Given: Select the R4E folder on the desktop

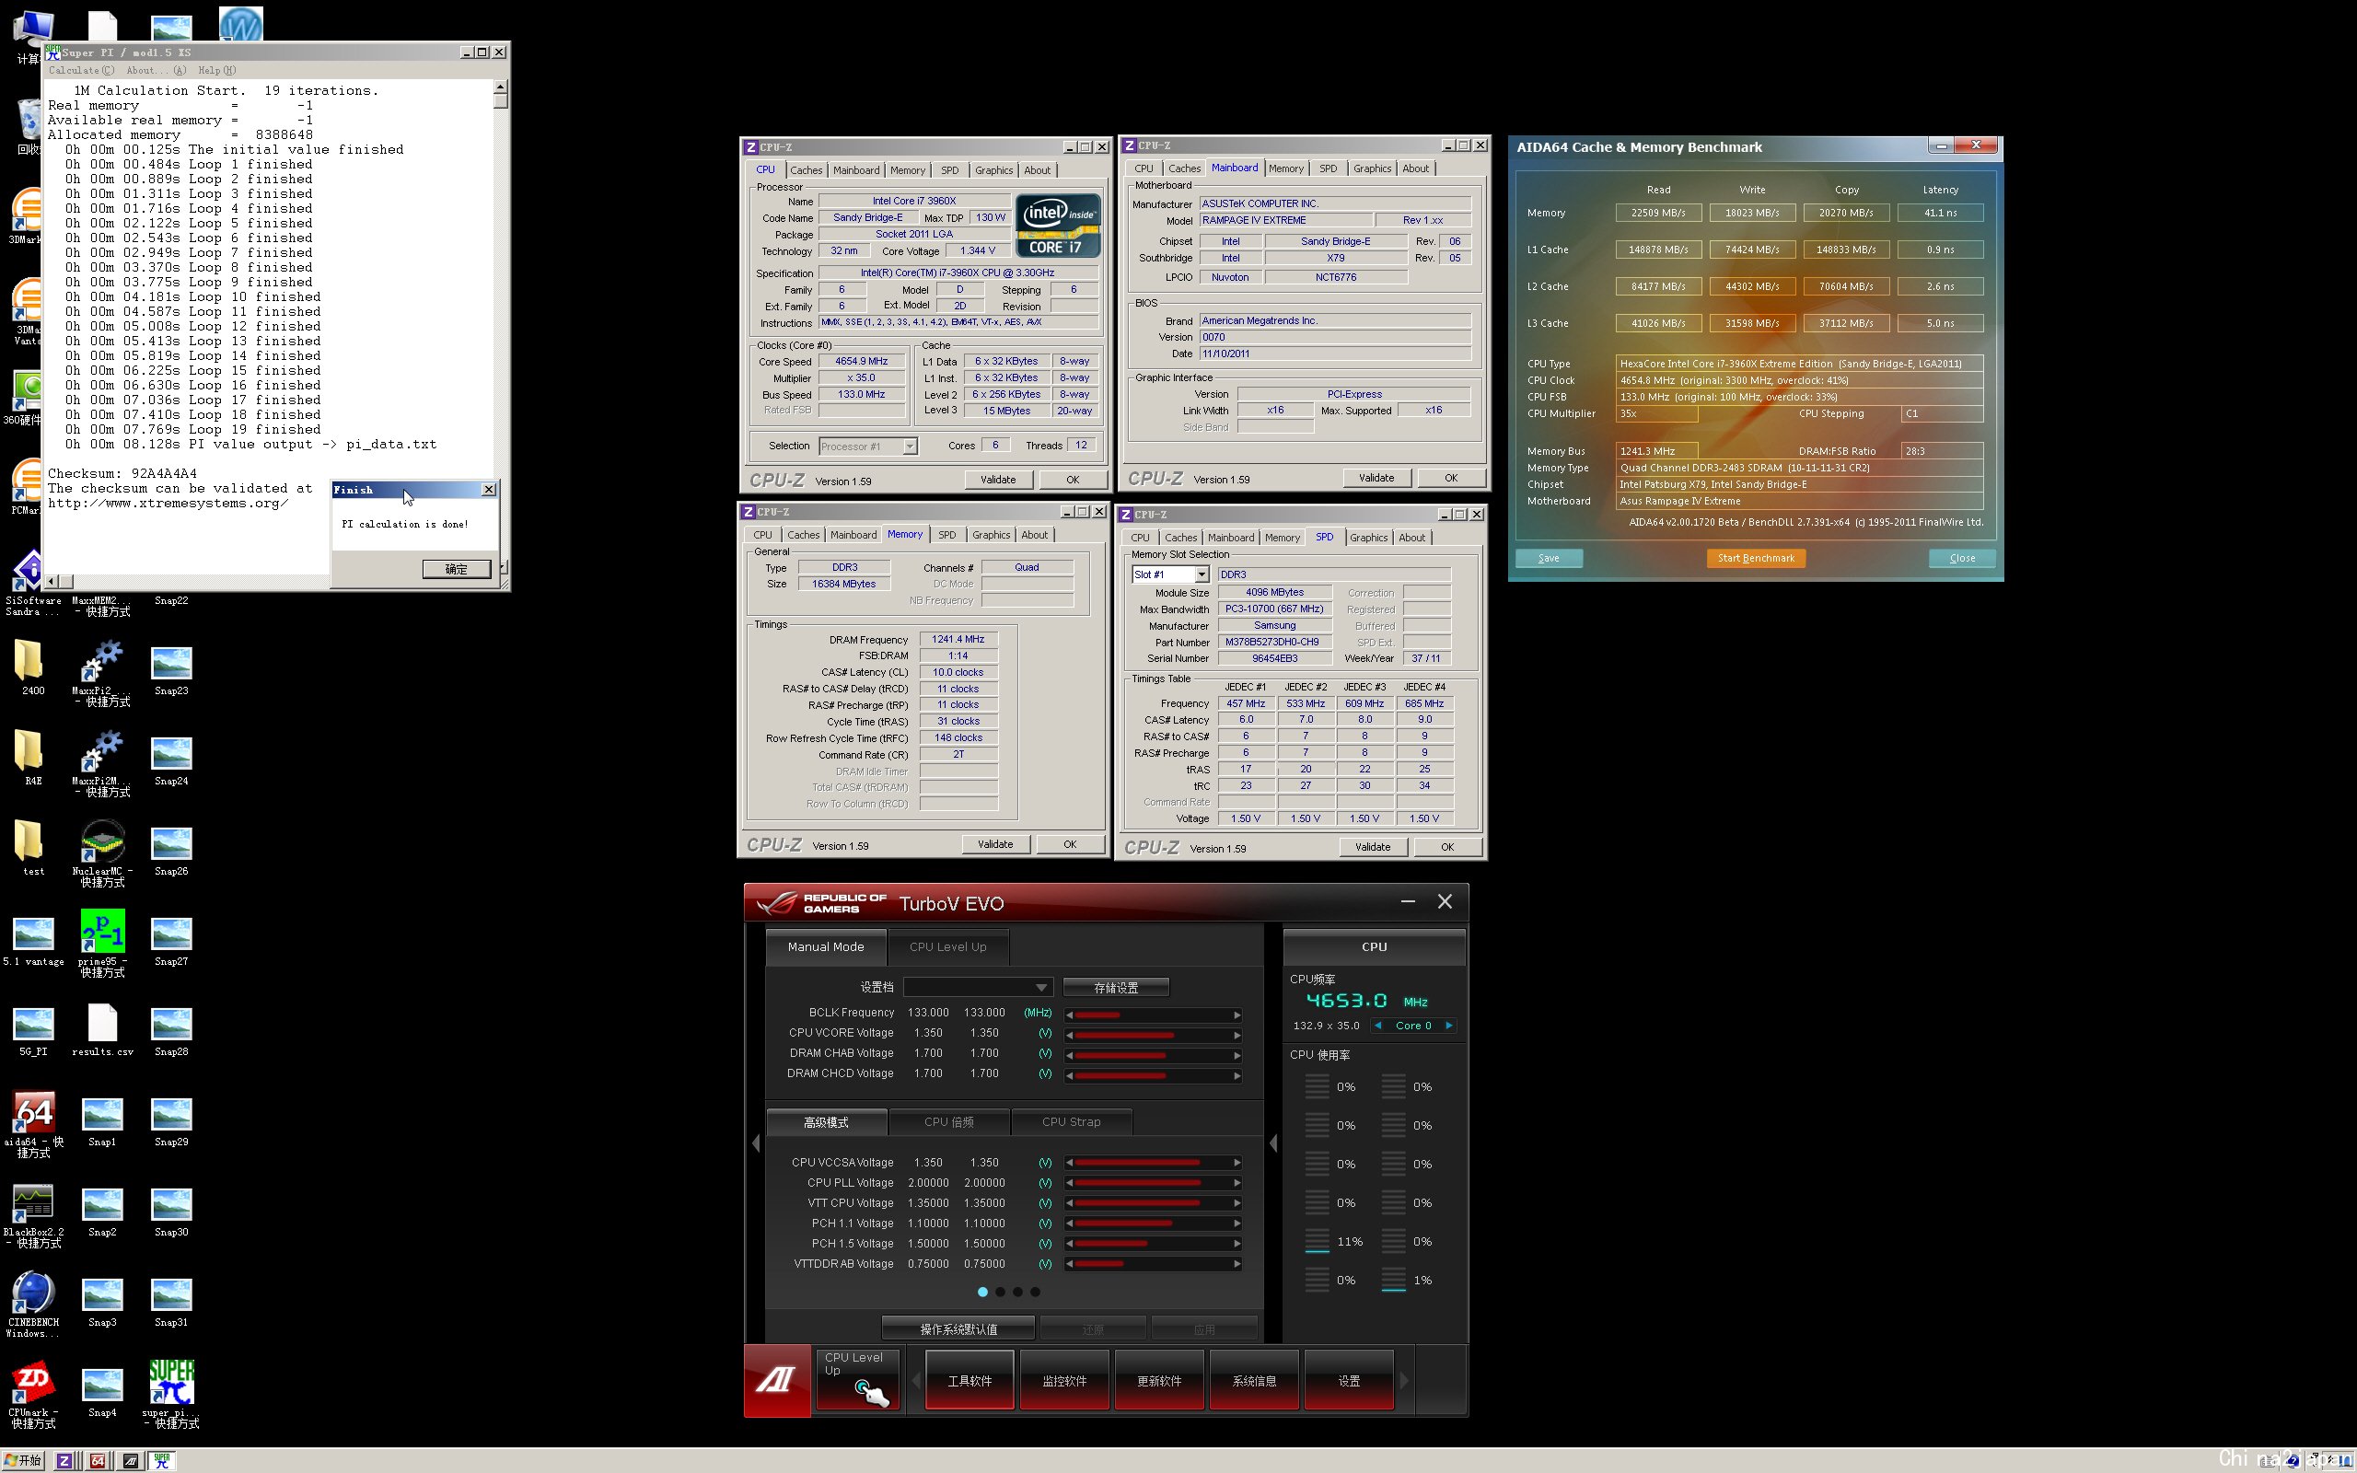Looking at the screenshot, I should point(32,759).
